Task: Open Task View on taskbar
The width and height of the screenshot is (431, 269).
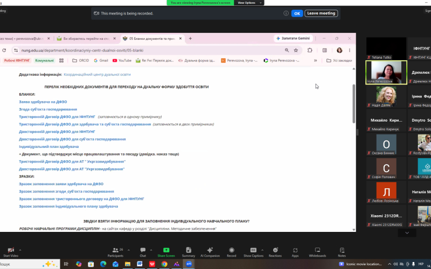Action: point(66,264)
